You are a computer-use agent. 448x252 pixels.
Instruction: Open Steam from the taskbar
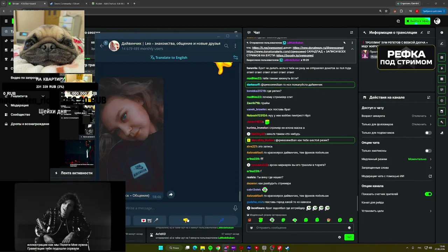pyautogui.click(x=287, y=248)
